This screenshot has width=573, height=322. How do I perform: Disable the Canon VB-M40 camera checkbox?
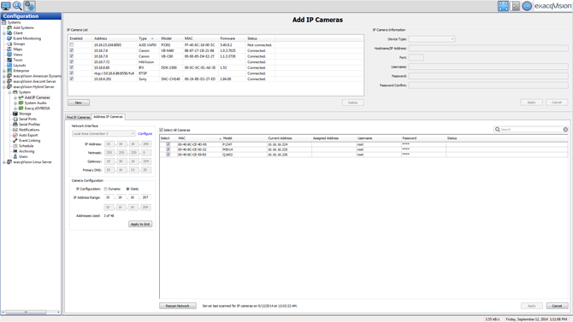pos(72,50)
